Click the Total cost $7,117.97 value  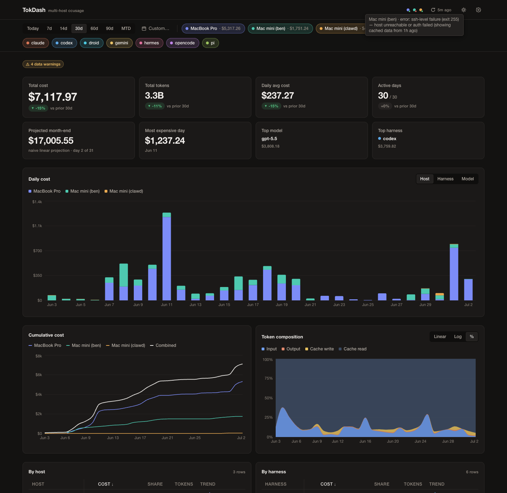click(x=53, y=97)
